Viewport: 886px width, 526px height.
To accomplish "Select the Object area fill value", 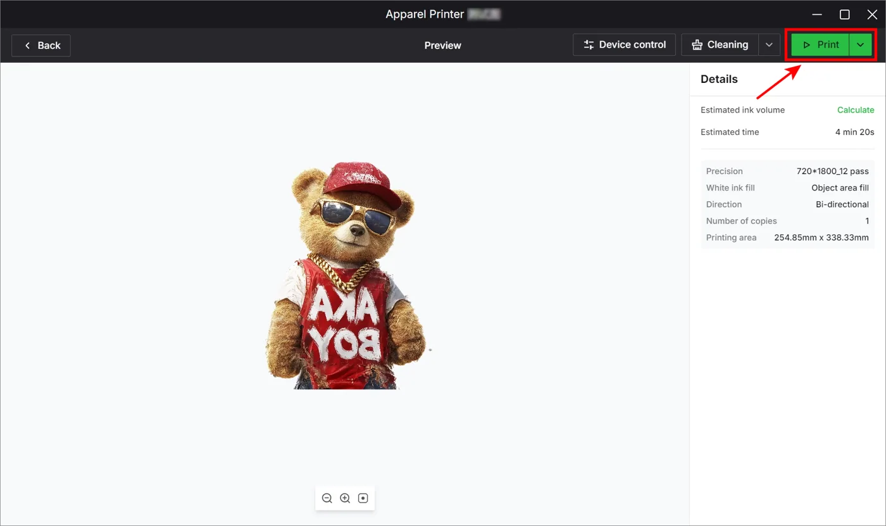I will (840, 188).
